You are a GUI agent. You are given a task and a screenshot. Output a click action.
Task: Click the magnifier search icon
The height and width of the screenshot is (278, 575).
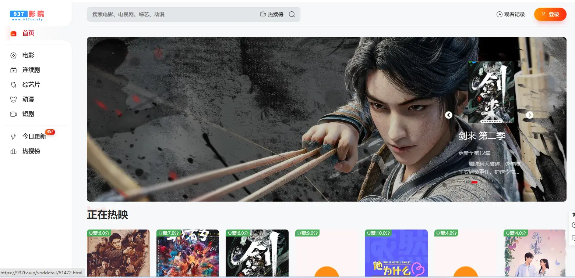292,14
